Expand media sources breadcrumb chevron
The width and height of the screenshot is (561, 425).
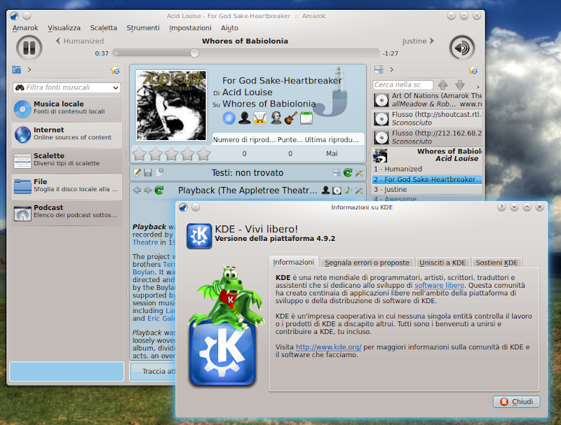point(29,69)
